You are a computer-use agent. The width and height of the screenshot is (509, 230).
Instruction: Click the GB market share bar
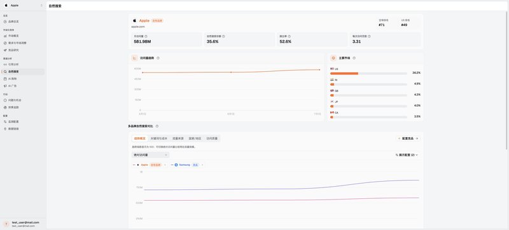click(x=368, y=95)
